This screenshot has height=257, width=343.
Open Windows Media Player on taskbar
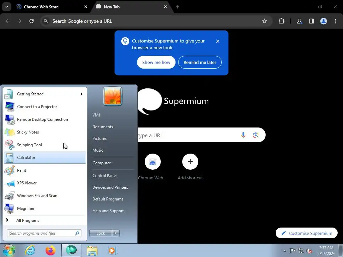[x=113, y=250]
